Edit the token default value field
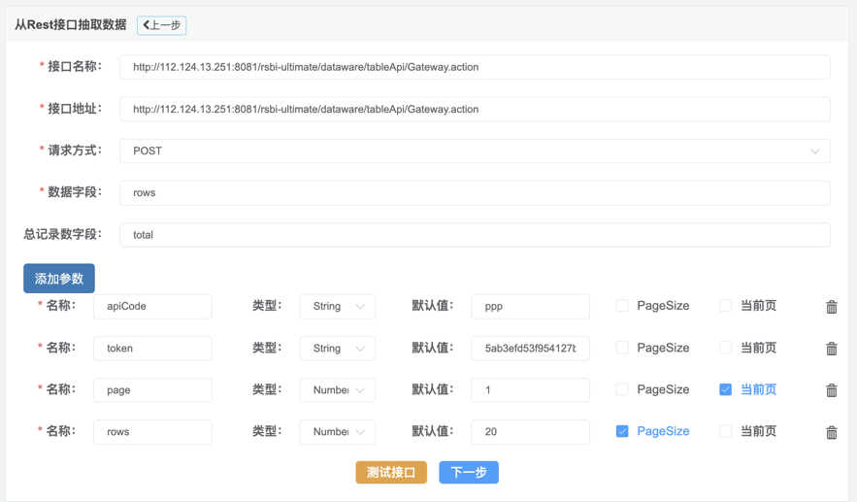The width and height of the screenshot is (857, 502). pos(530,349)
